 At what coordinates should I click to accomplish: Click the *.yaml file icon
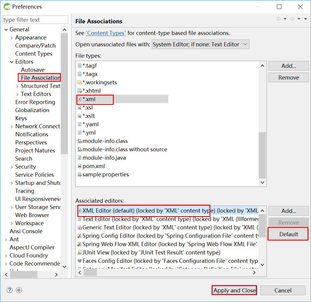80,124
